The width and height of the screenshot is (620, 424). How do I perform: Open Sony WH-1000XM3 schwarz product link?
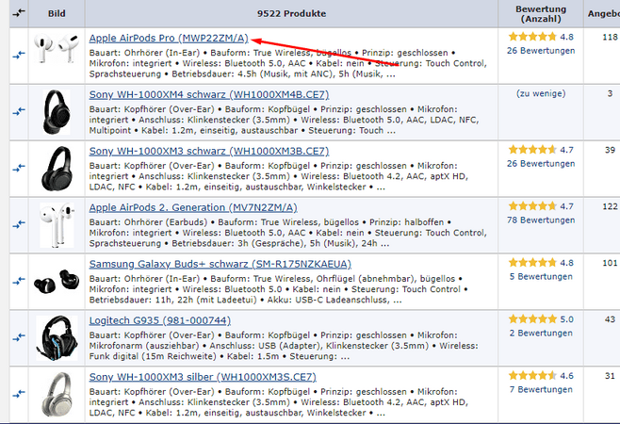[x=209, y=151]
